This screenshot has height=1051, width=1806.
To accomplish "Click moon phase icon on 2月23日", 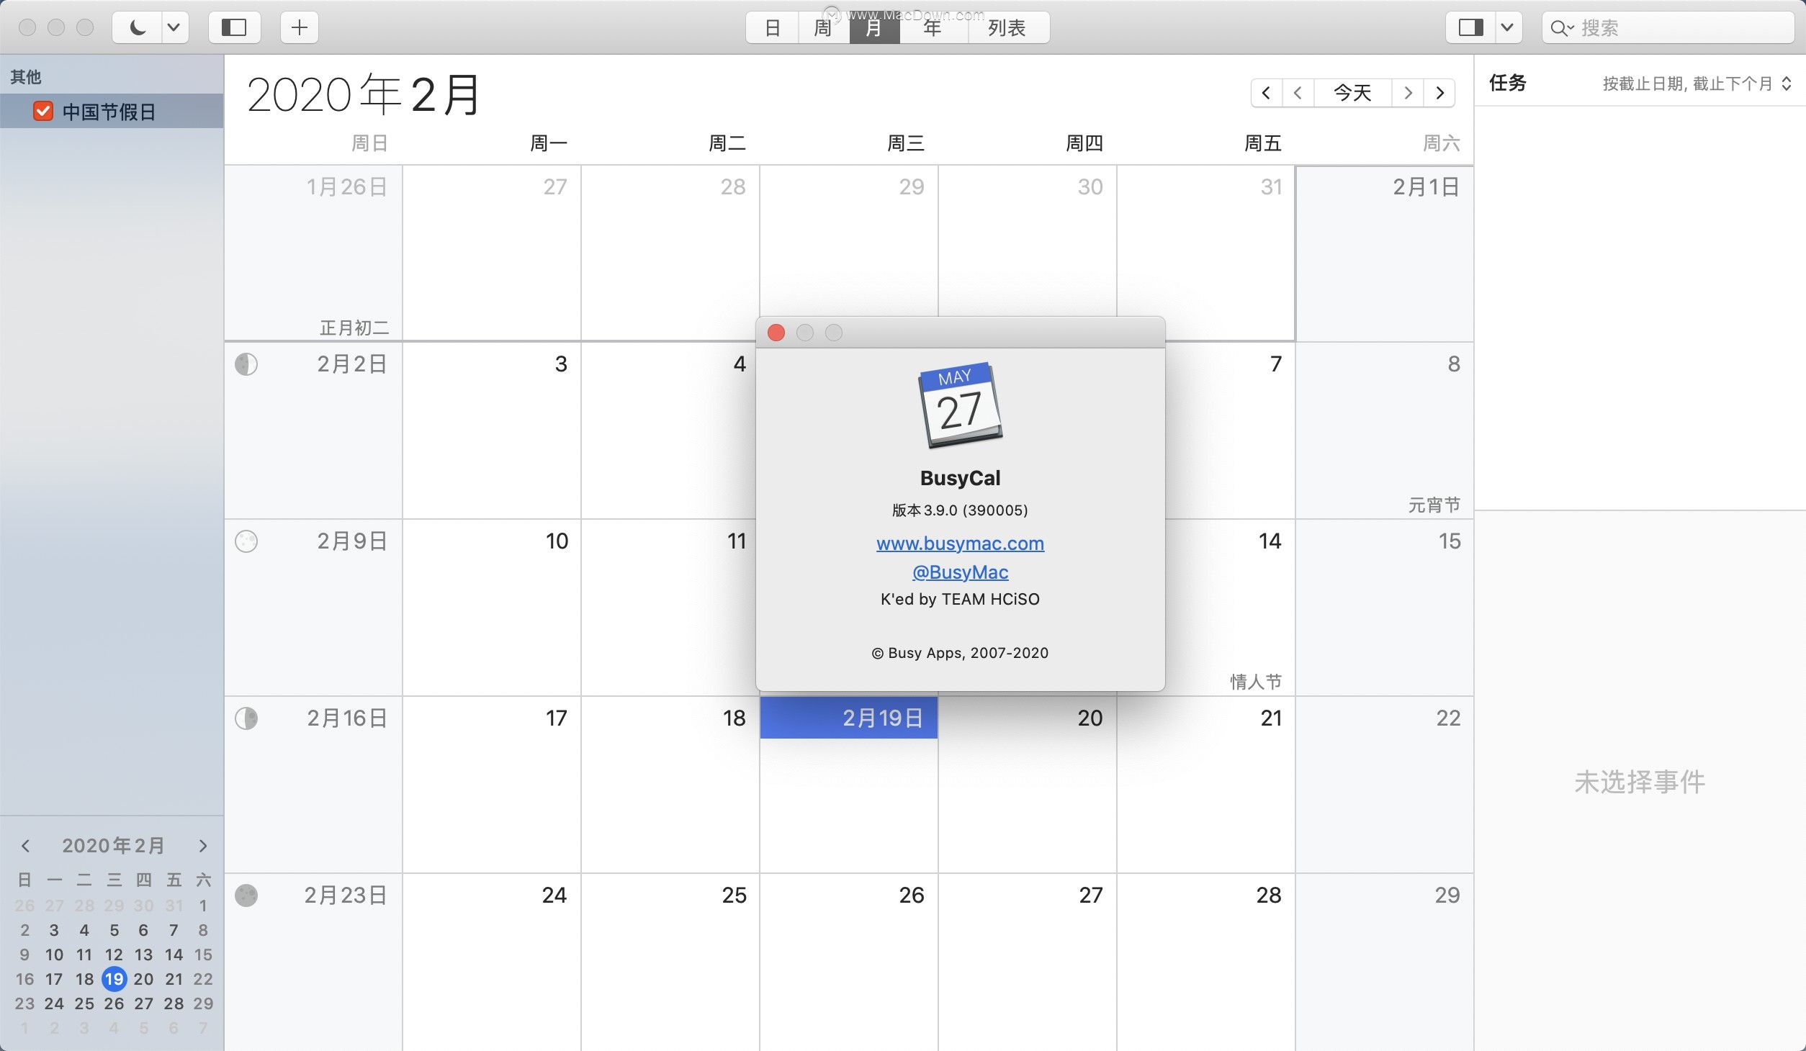I will 246,896.
